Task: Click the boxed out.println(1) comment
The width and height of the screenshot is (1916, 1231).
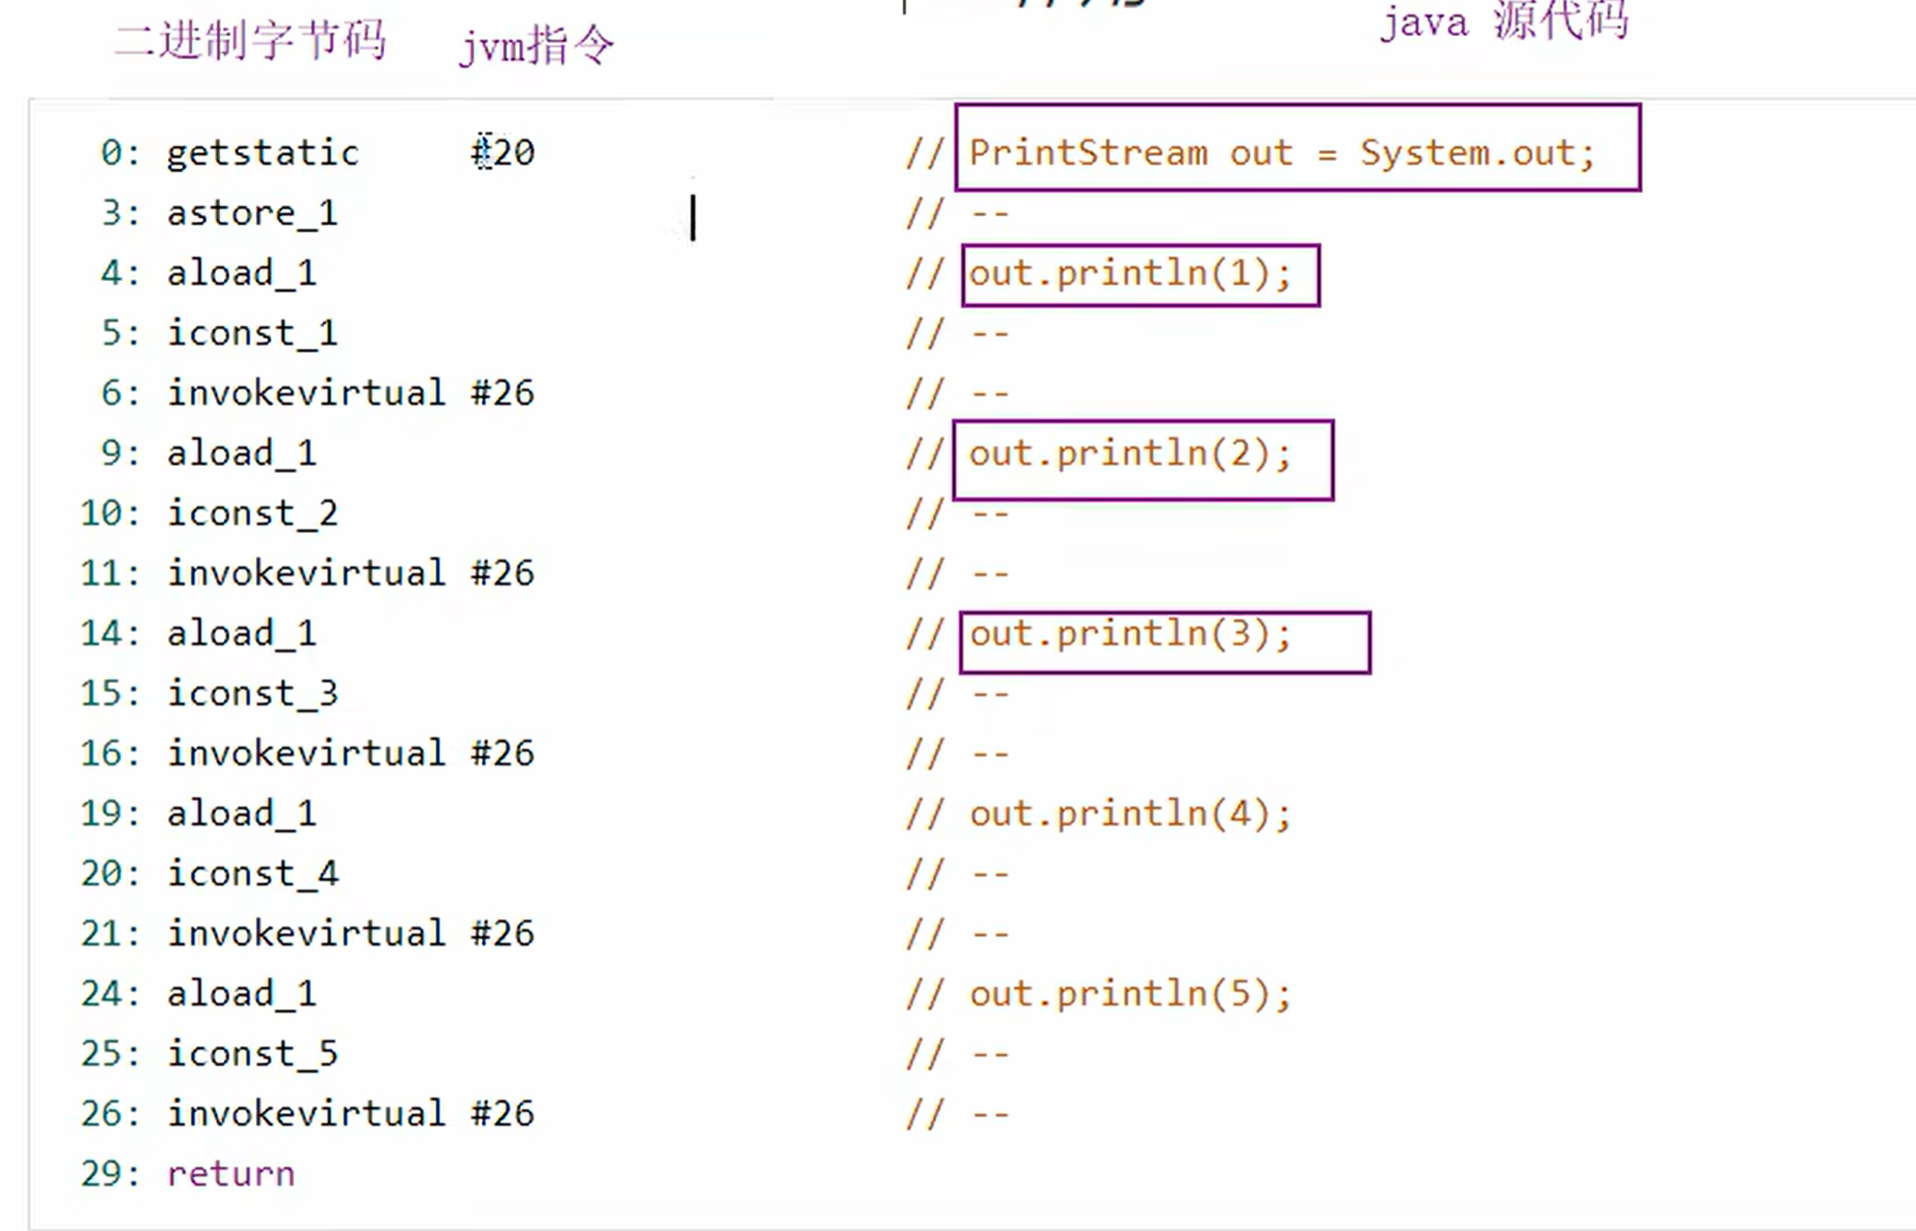Action: pos(1130,274)
